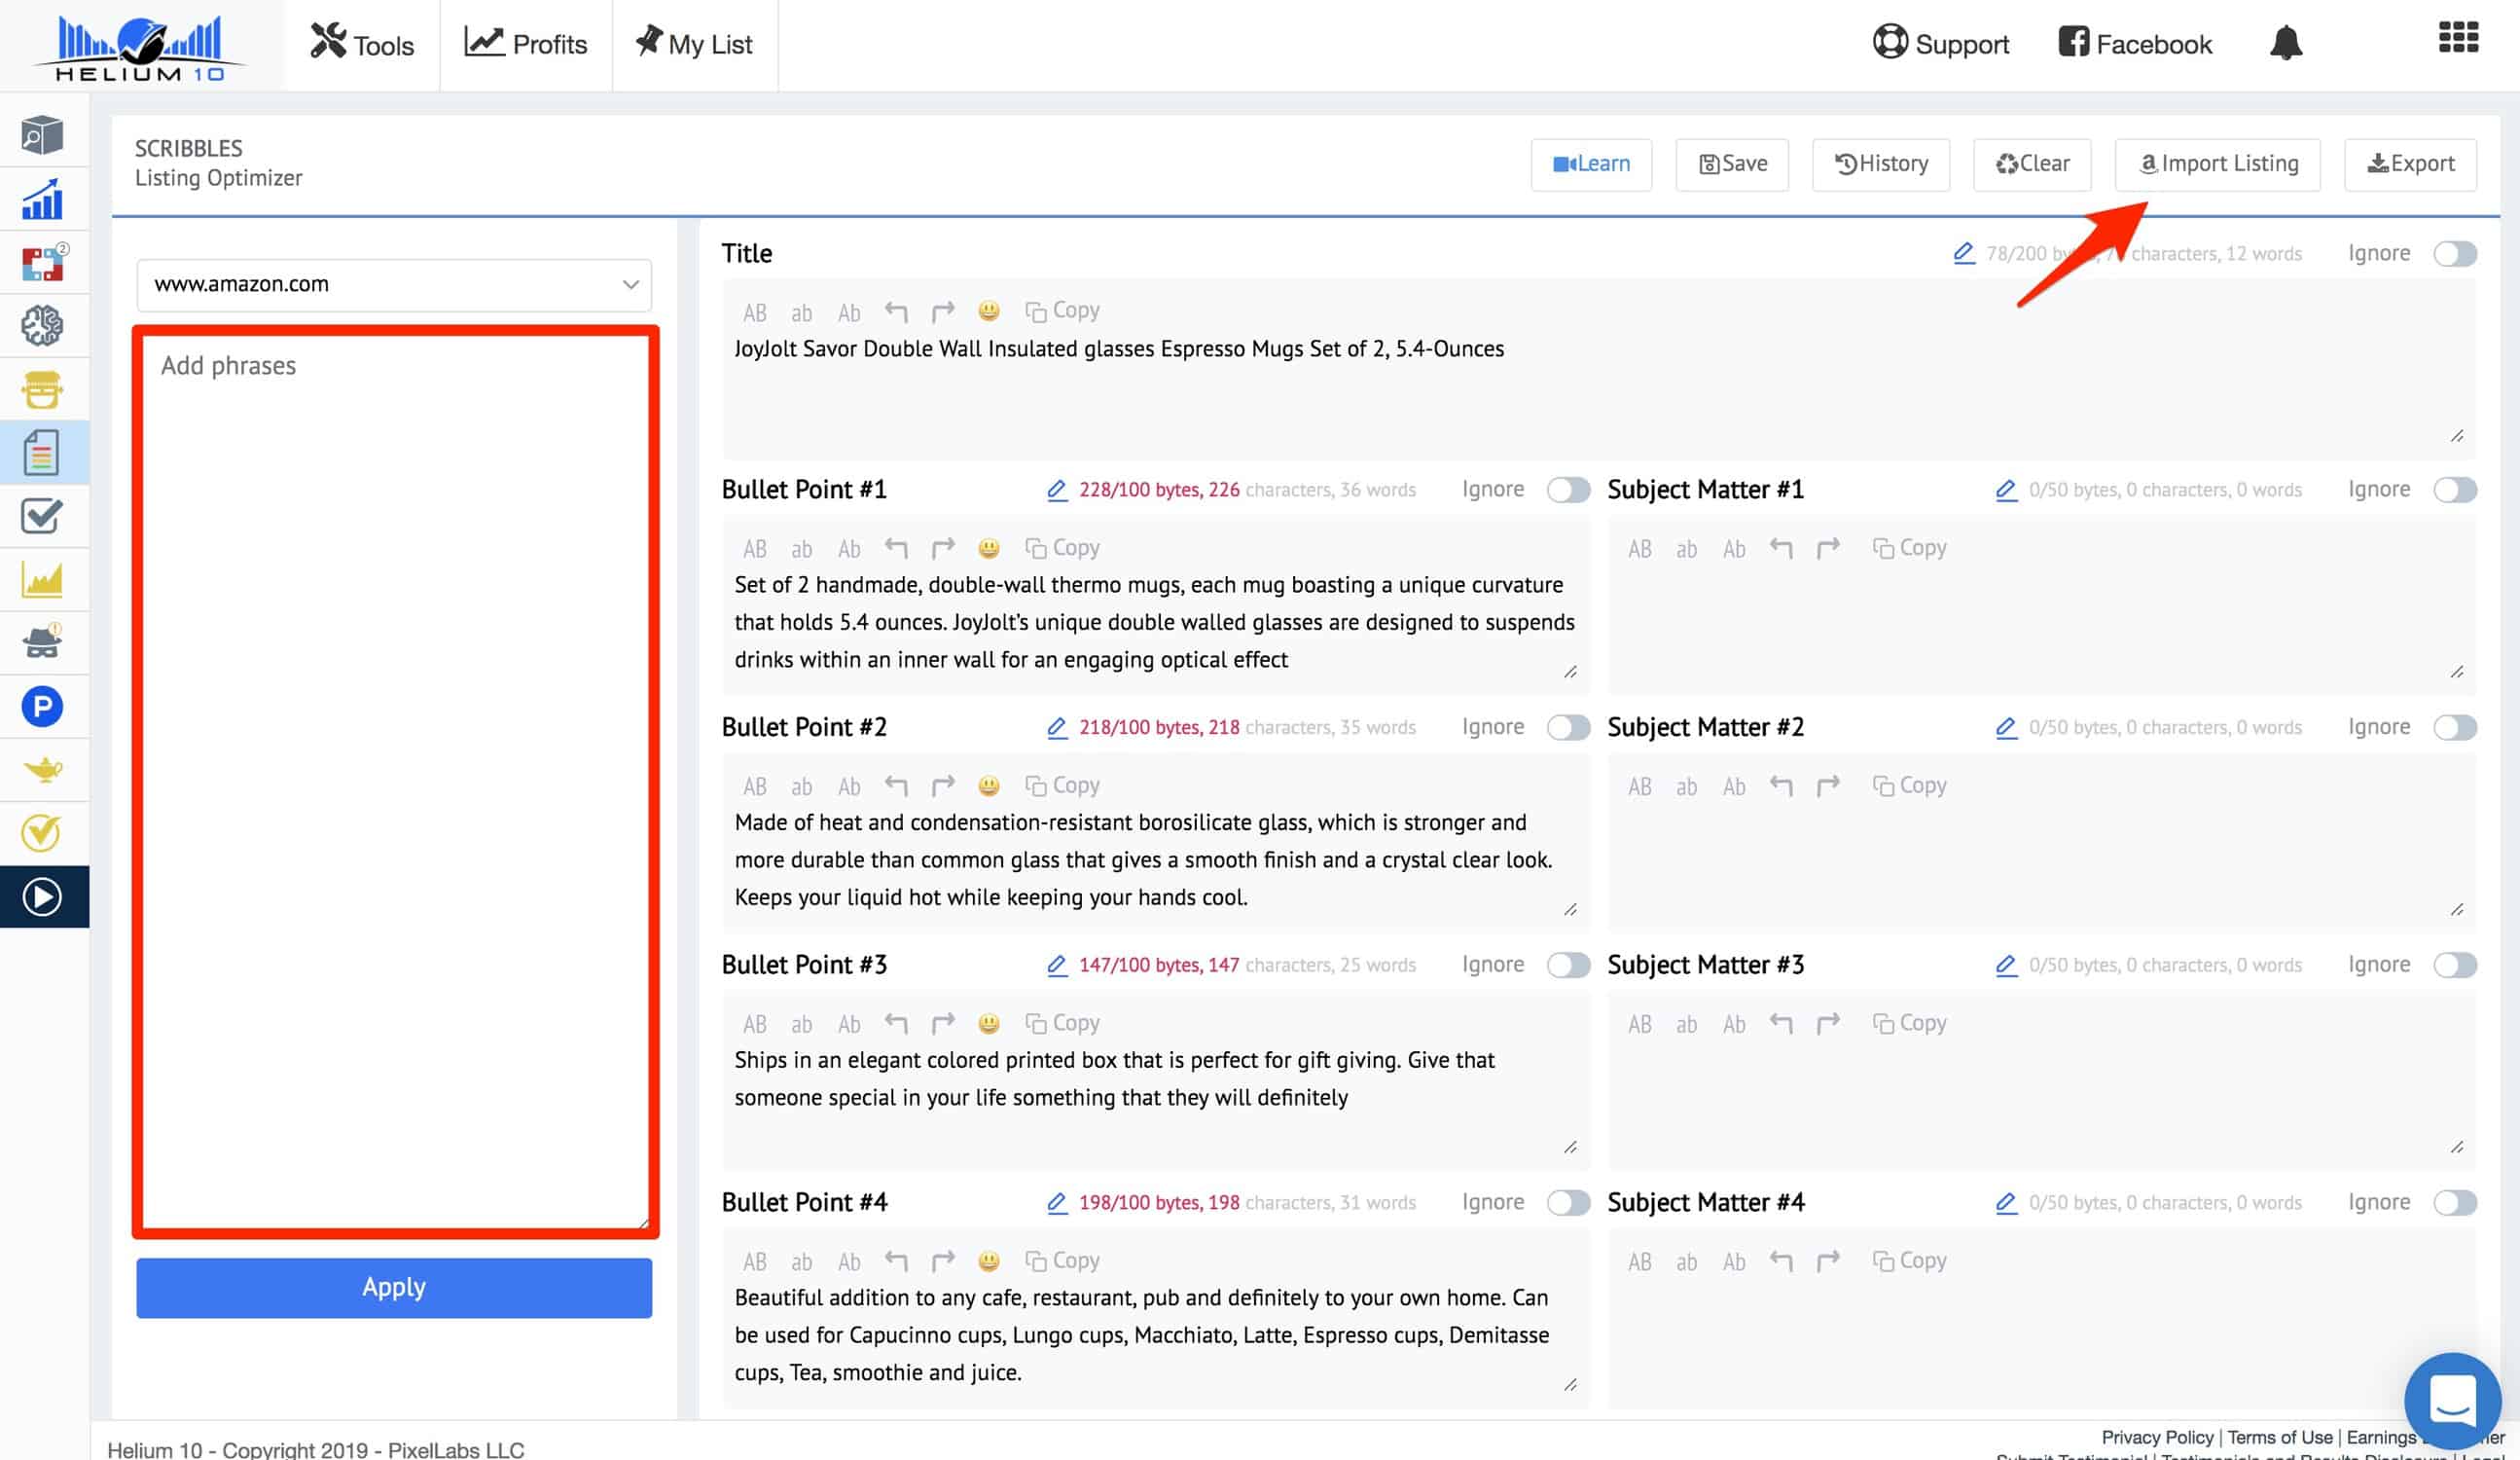Screen dimensions: 2520x1460
Task: Redo in Bullet Point #2 toolbar
Action: tap(943, 785)
